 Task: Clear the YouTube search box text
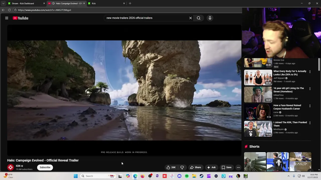(x=191, y=18)
